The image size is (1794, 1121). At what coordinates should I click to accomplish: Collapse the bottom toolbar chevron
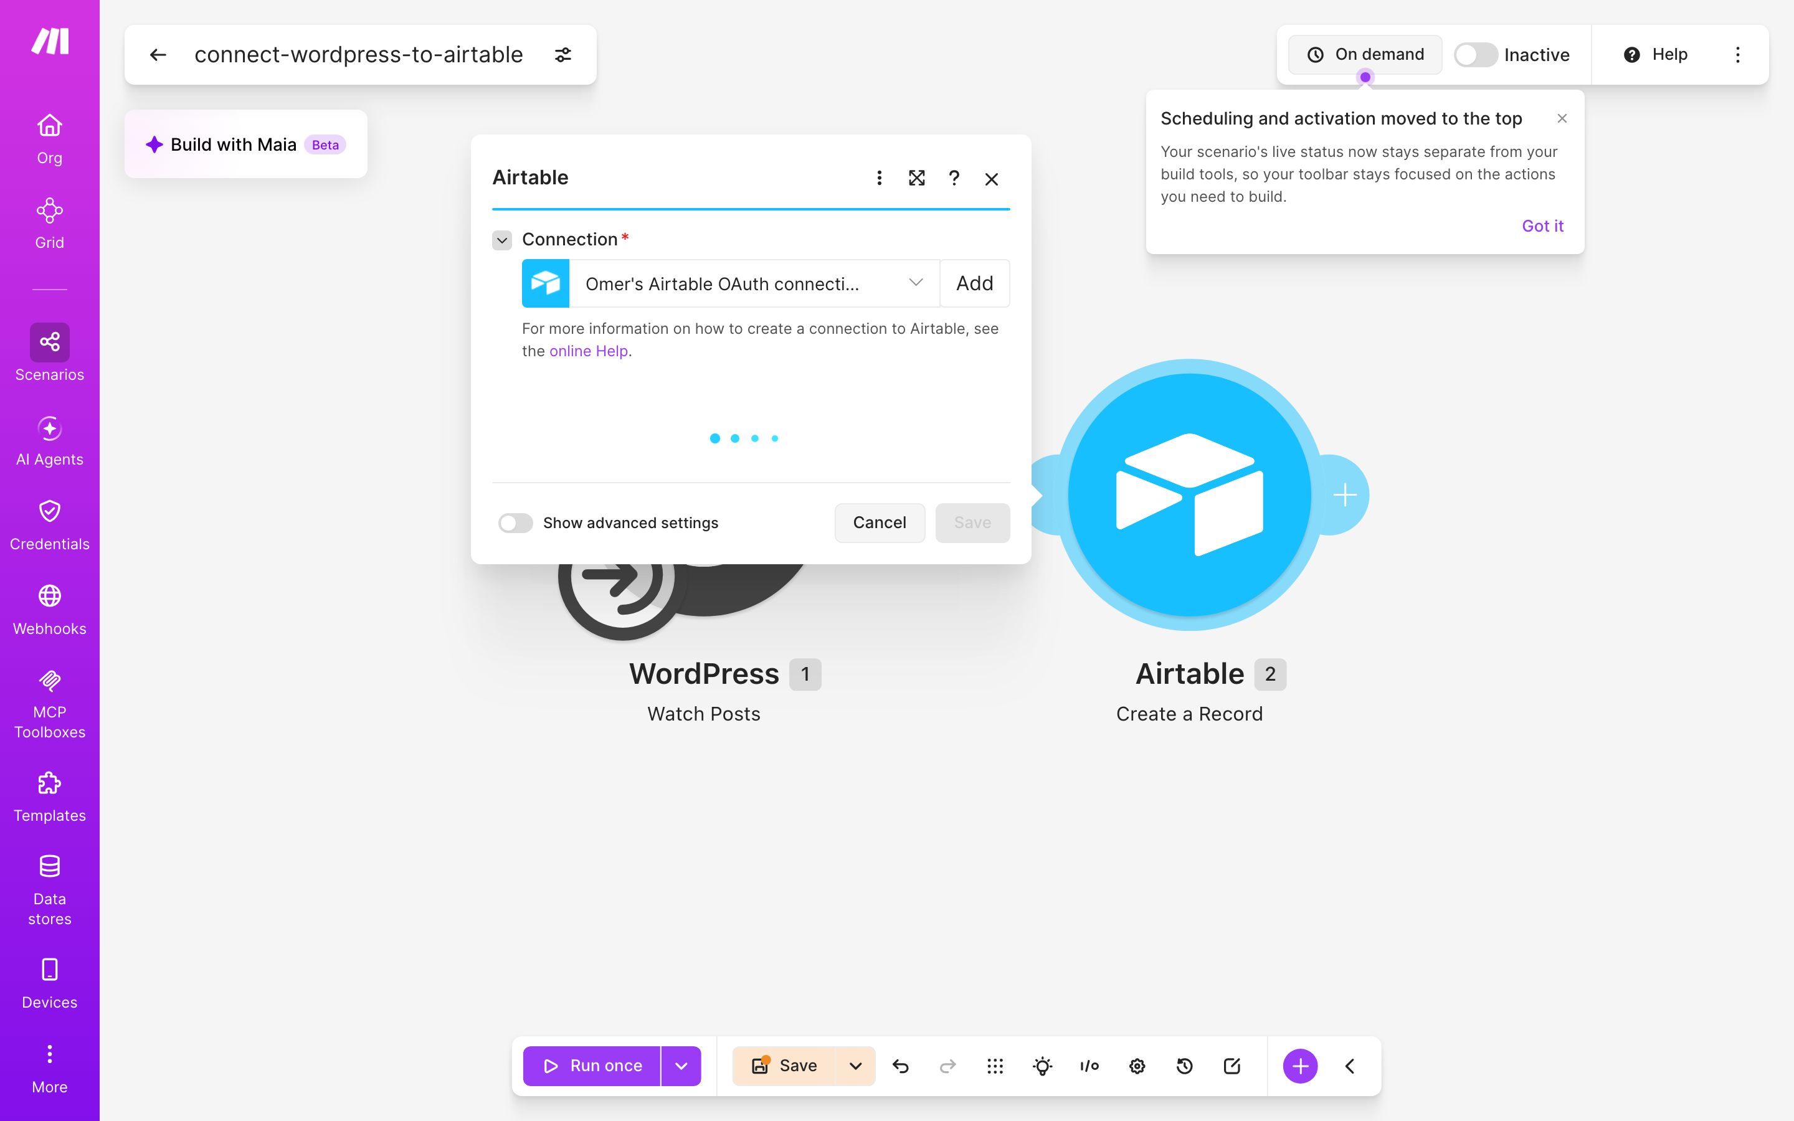click(1350, 1066)
